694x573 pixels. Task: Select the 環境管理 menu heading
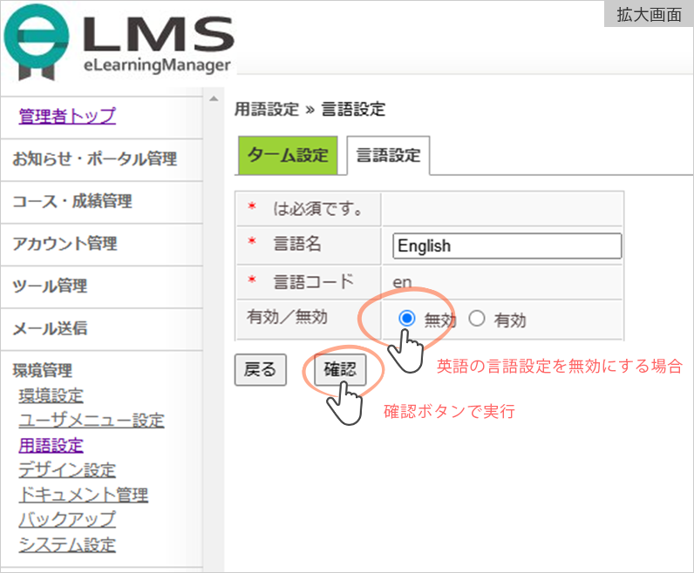[x=43, y=370]
